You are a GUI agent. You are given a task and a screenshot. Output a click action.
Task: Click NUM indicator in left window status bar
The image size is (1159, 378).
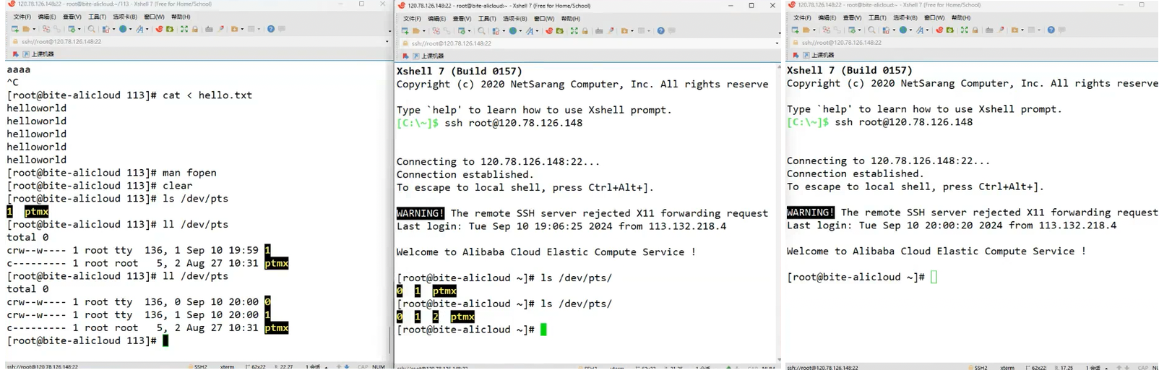379,367
